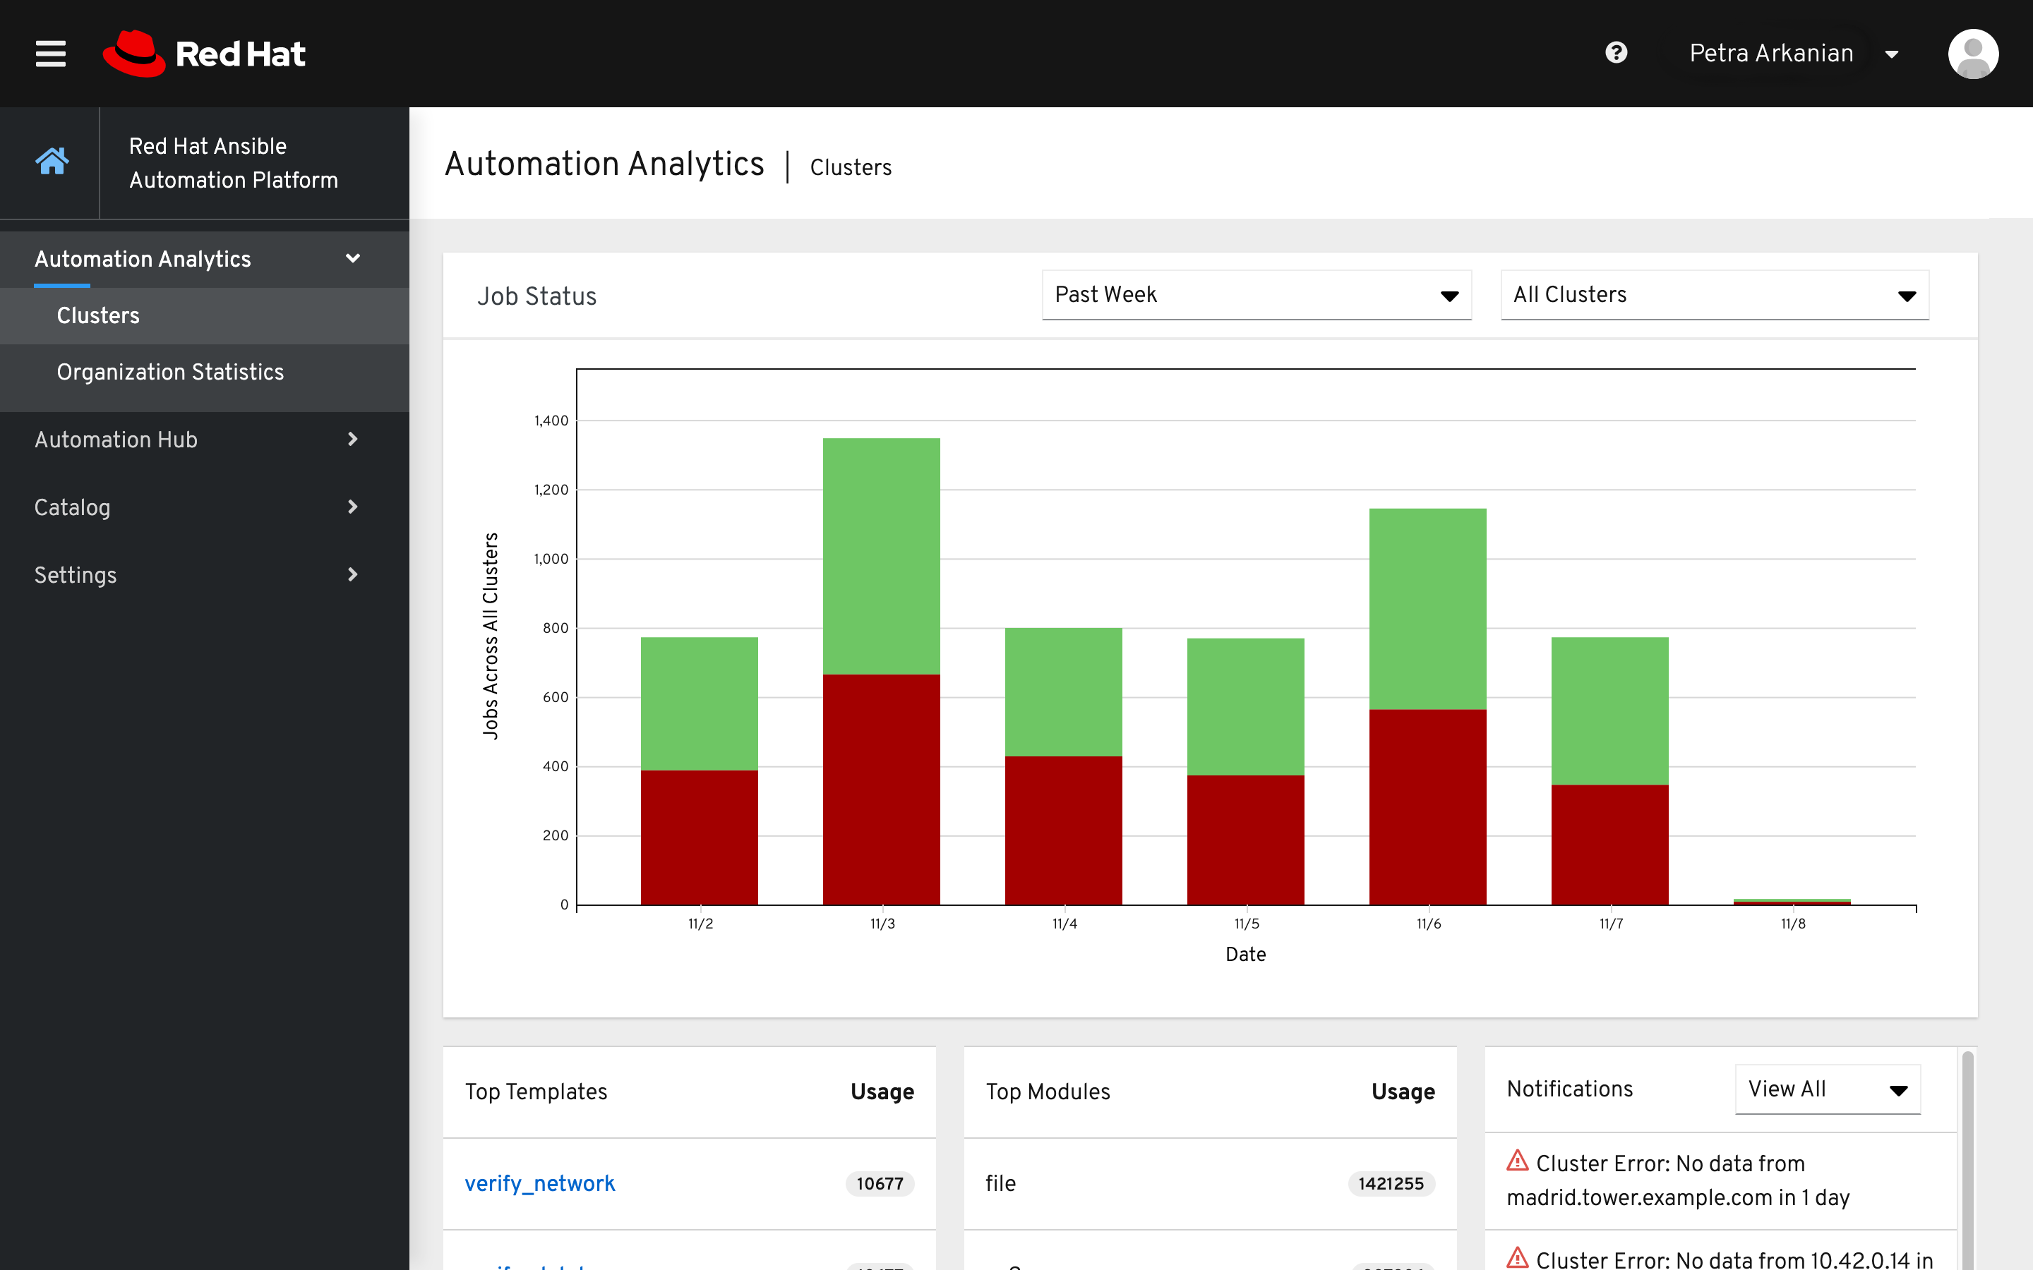This screenshot has height=1270, width=2033.
Task: Click the file module row
Action: click(1210, 1183)
